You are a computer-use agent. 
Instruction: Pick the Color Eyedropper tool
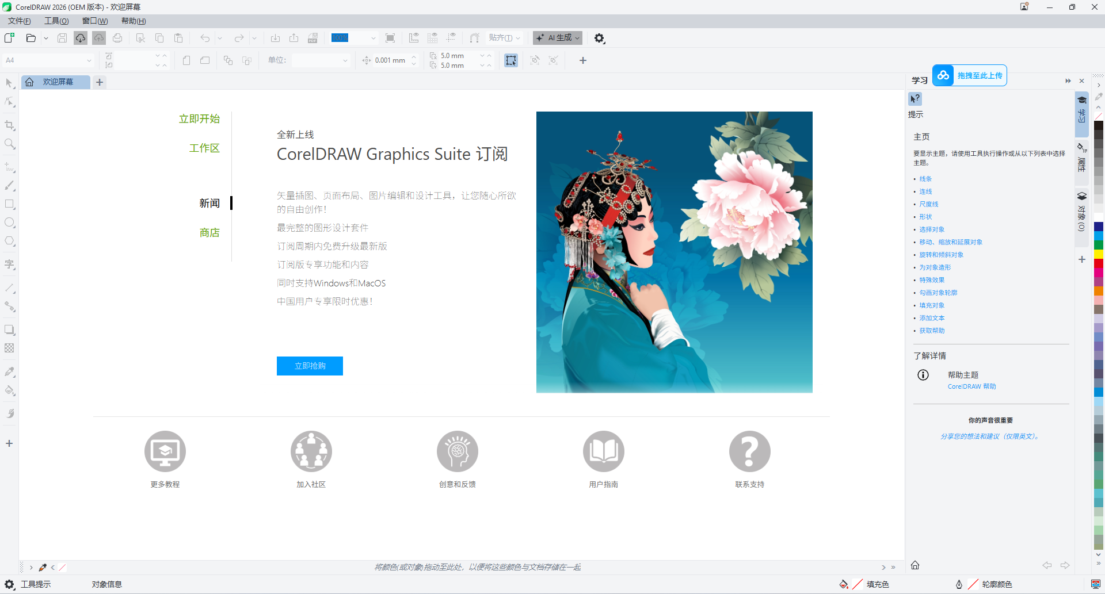click(9, 371)
